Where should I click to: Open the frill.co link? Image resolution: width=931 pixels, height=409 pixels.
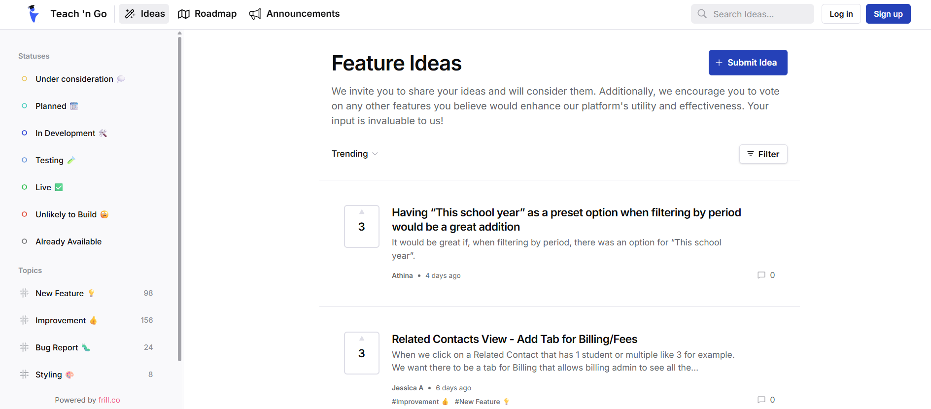pyautogui.click(x=109, y=400)
